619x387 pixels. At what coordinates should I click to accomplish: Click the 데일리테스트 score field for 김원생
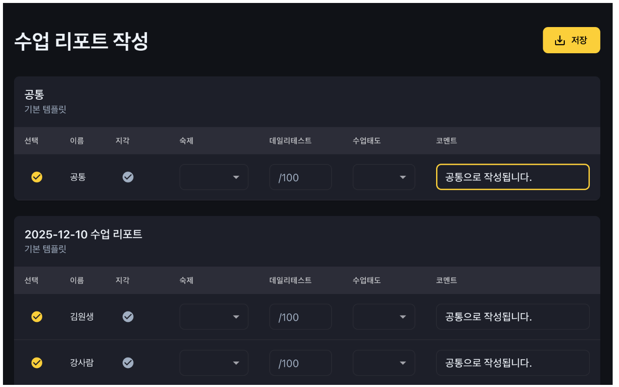[x=300, y=316]
